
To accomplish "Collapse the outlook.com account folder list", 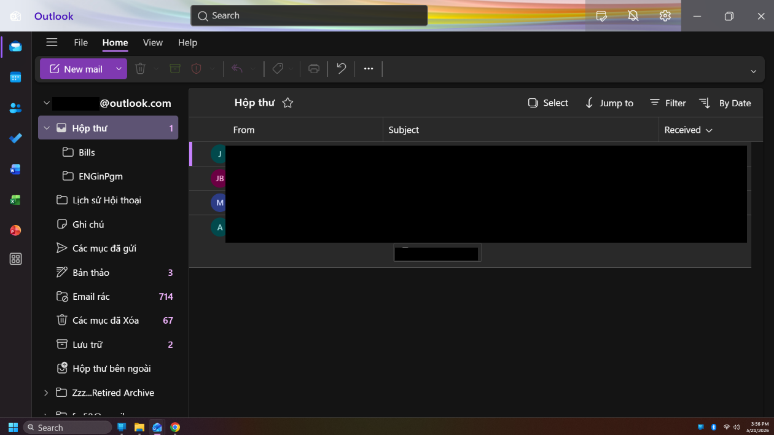I will [46, 103].
